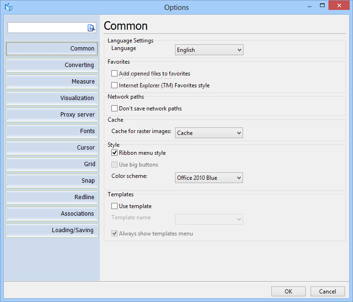This screenshot has height=302, width=353.
Task: Open the Redline category
Action: click(x=52, y=197)
